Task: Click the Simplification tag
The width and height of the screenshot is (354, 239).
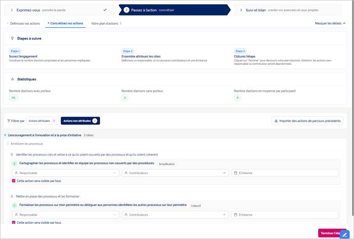Action: click(166, 164)
